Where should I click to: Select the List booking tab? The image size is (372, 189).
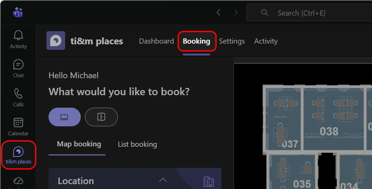137,144
